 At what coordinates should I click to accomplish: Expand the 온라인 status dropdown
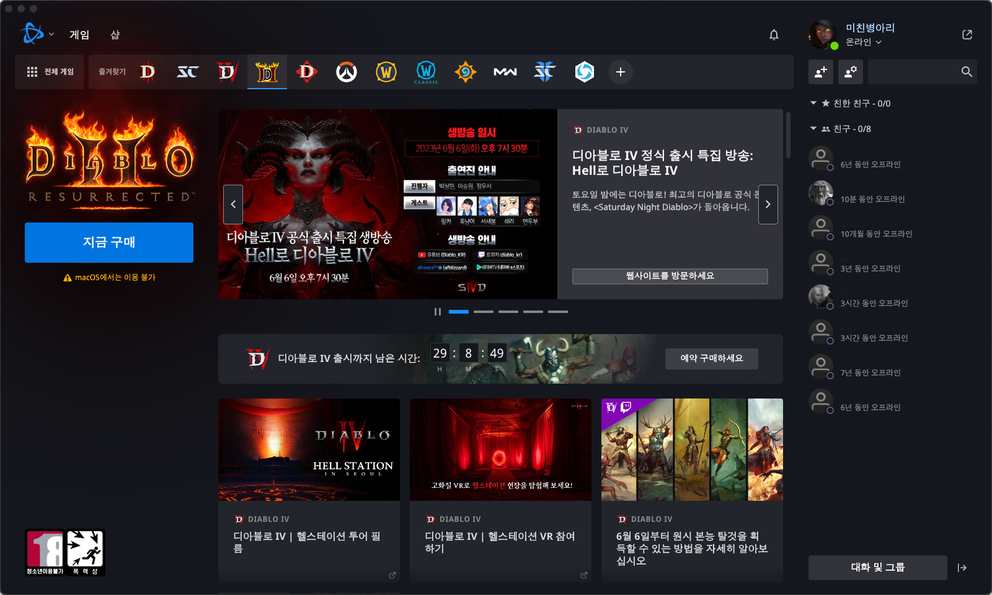coord(864,42)
